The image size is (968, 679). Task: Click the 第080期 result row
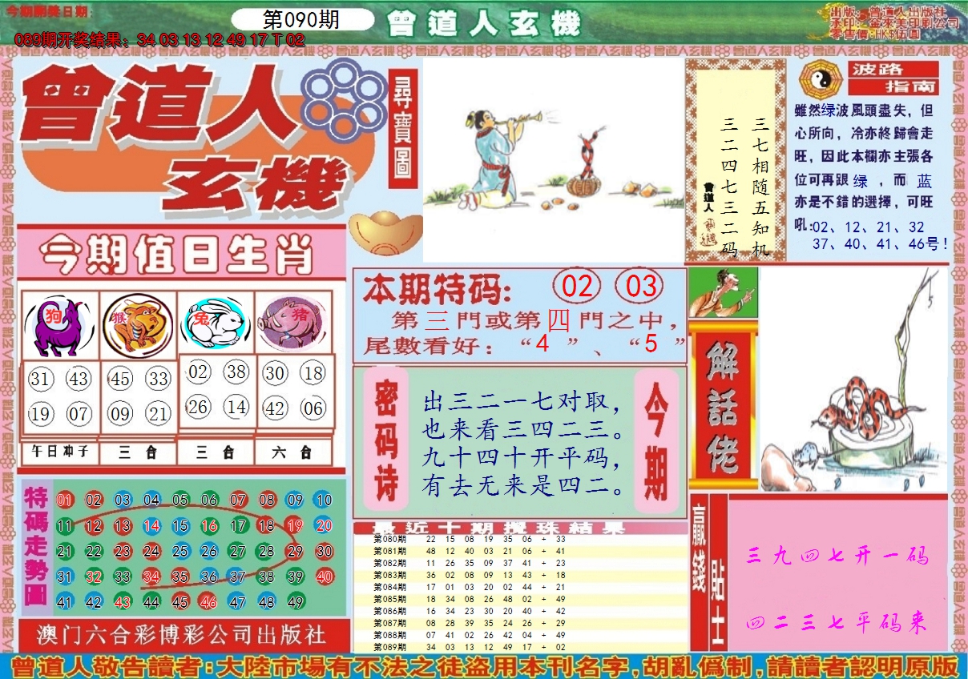[x=521, y=539]
